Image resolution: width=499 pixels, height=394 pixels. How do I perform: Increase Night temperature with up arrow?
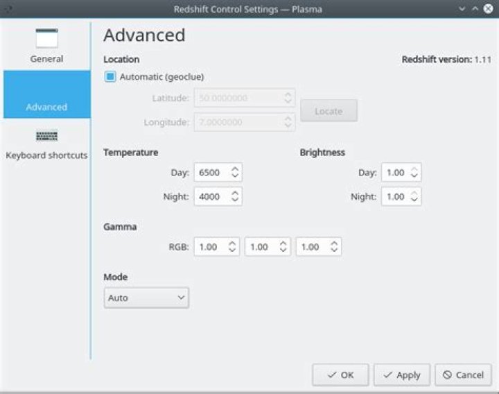235,193
